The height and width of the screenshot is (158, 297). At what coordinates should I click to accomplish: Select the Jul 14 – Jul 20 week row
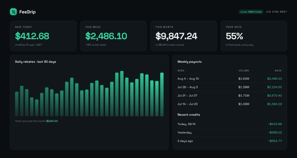click(x=230, y=104)
